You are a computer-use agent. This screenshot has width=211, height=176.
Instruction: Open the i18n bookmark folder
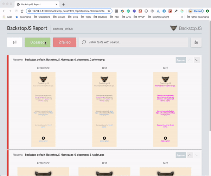tap(114, 17)
